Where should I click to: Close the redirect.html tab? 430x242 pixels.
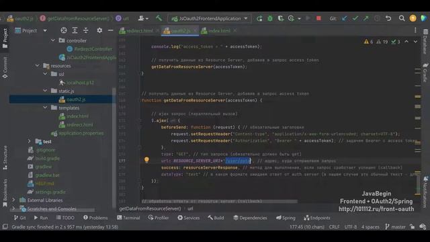[x=157, y=31]
